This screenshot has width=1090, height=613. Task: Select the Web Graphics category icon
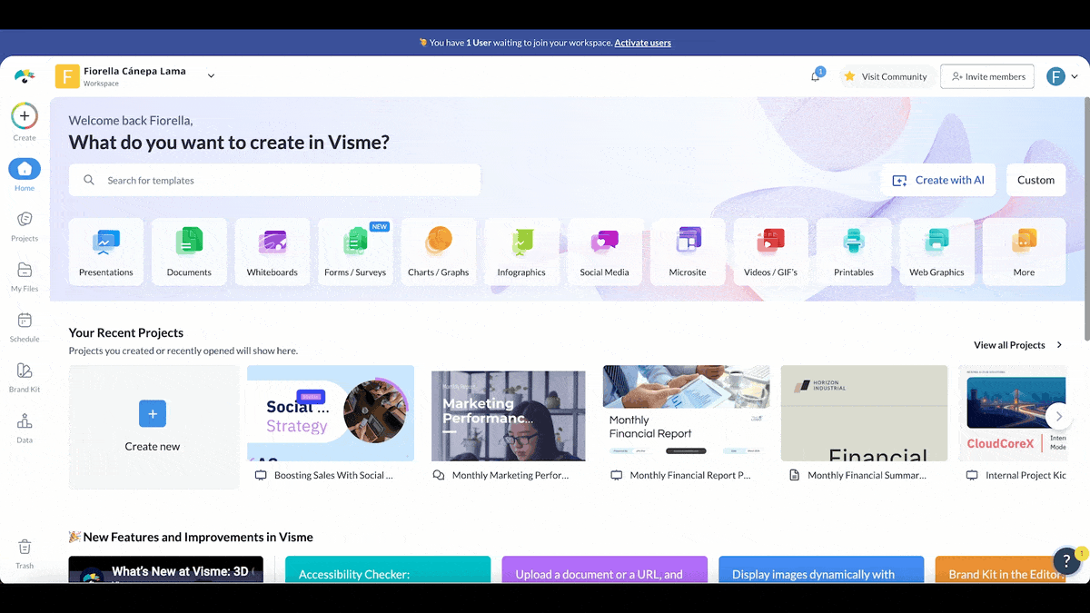click(937, 242)
